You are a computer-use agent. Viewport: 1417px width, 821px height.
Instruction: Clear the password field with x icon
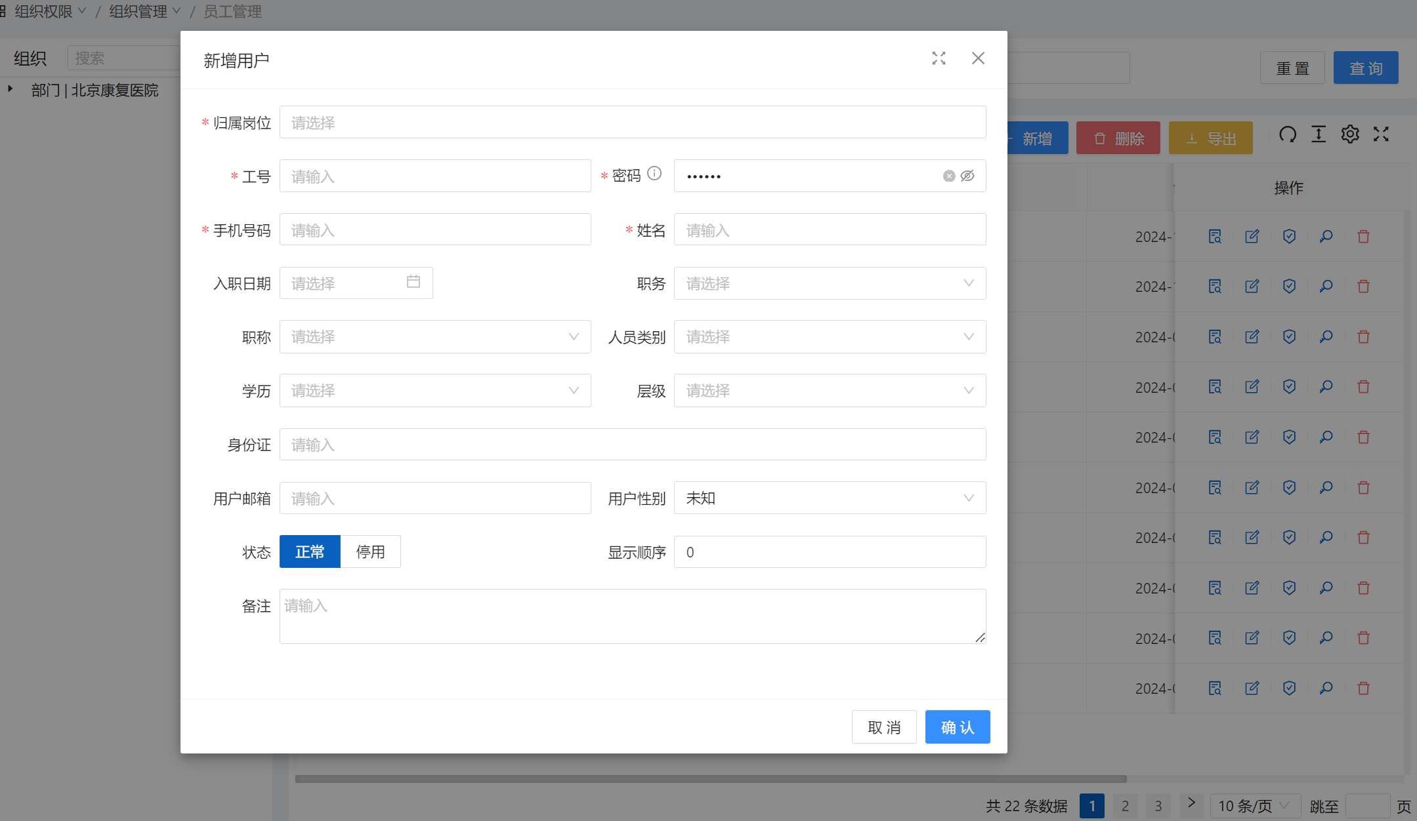949,176
